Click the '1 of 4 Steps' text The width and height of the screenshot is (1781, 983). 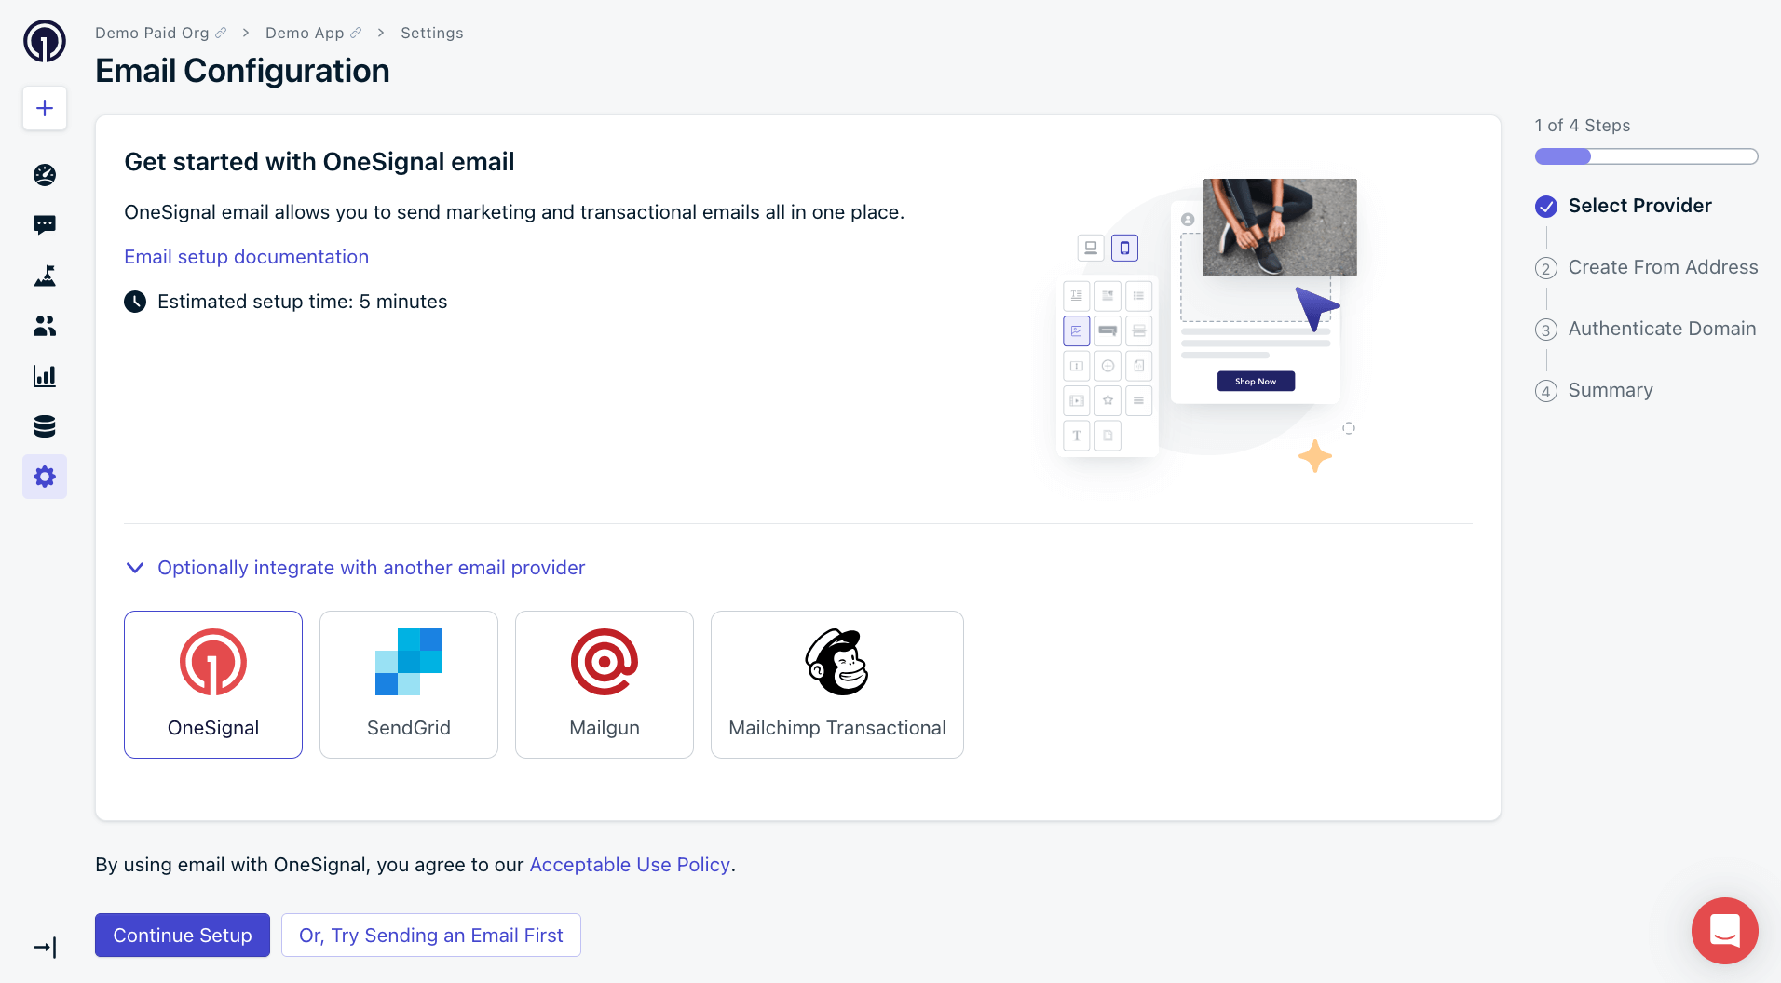coord(1583,126)
